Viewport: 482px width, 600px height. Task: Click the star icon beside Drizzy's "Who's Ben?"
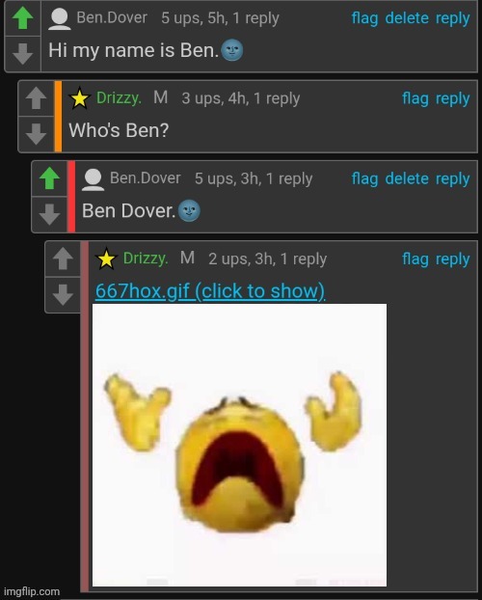(80, 98)
